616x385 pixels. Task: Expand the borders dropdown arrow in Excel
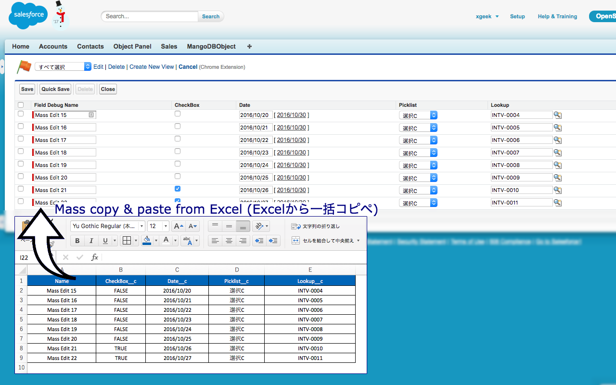[136, 241]
